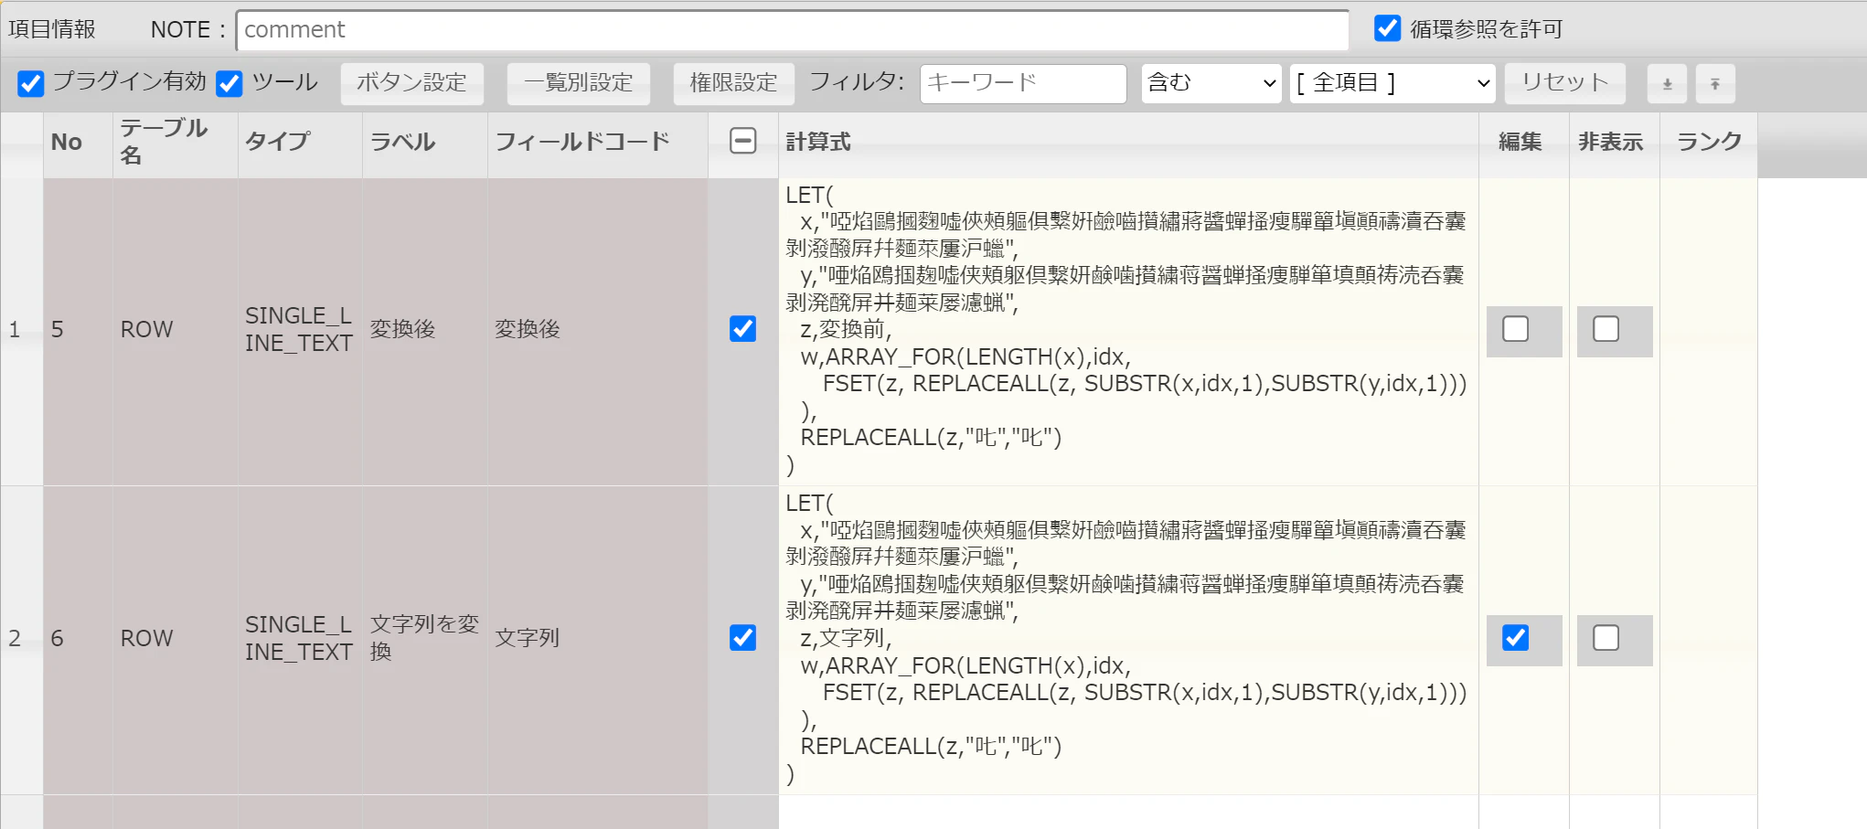Open ボタン設定 settings

click(x=411, y=83)
